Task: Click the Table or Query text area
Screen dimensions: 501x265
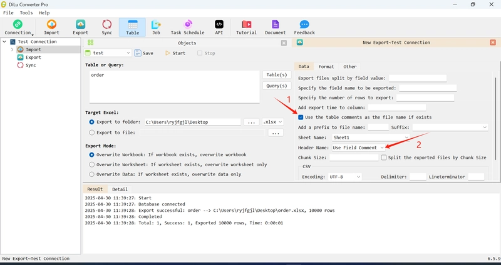Action: point(175,87)
